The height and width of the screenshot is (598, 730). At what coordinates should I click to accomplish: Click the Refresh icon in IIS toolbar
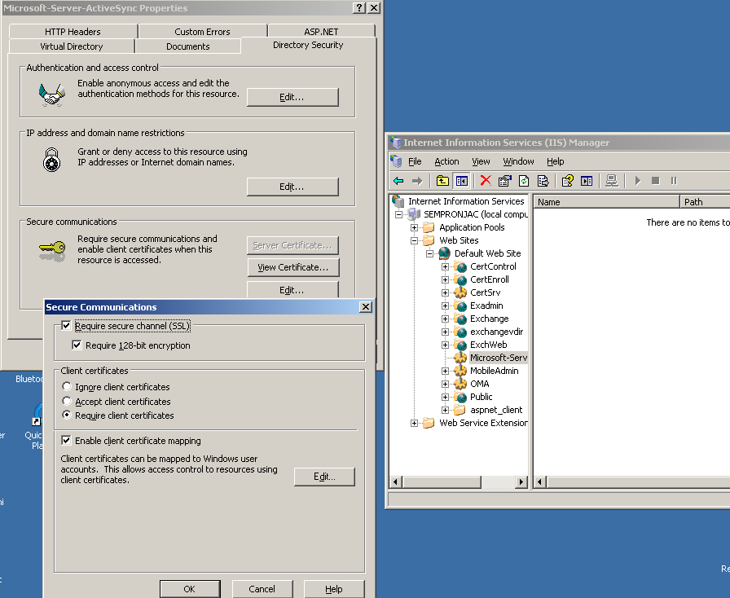coord(524,181)
